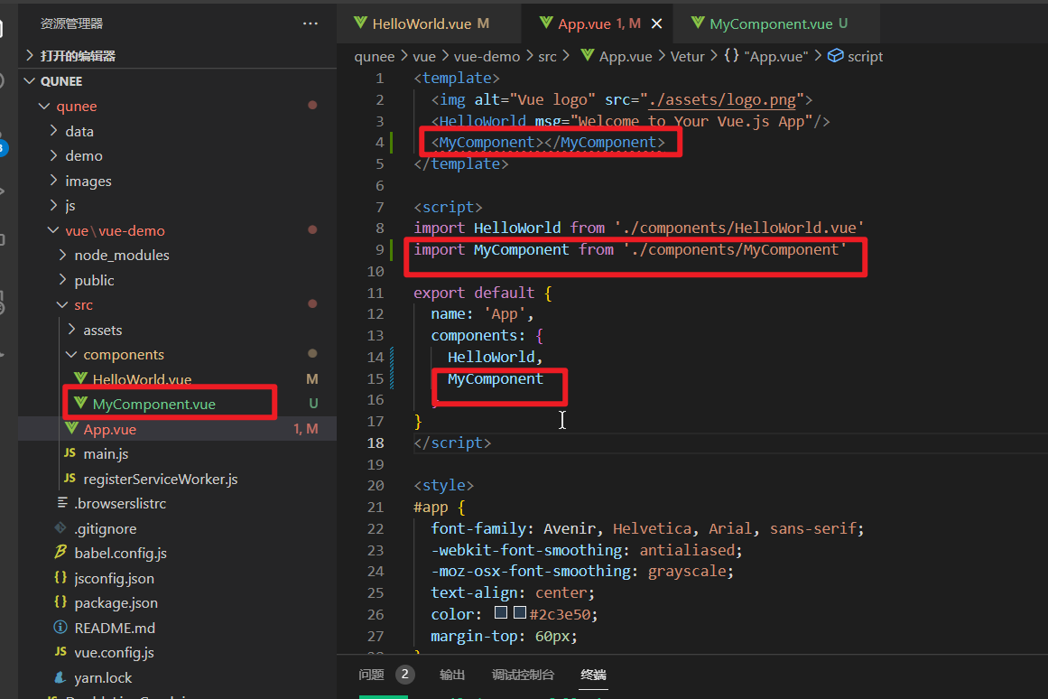This screenshot has height=699, width=1048.
Task: Click the vue-demo breadcrumb segment
Action: [x=487, y=56]
